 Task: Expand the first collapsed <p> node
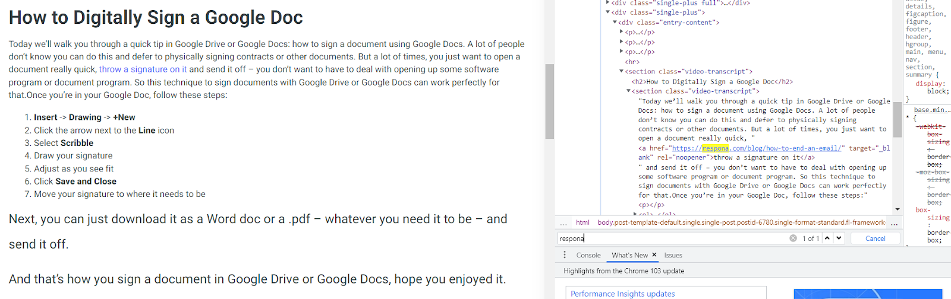tap(621, 32)
